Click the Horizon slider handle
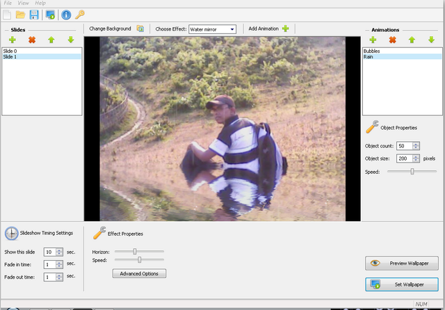The height and width of the screenshot is (310, 445). 135,252
